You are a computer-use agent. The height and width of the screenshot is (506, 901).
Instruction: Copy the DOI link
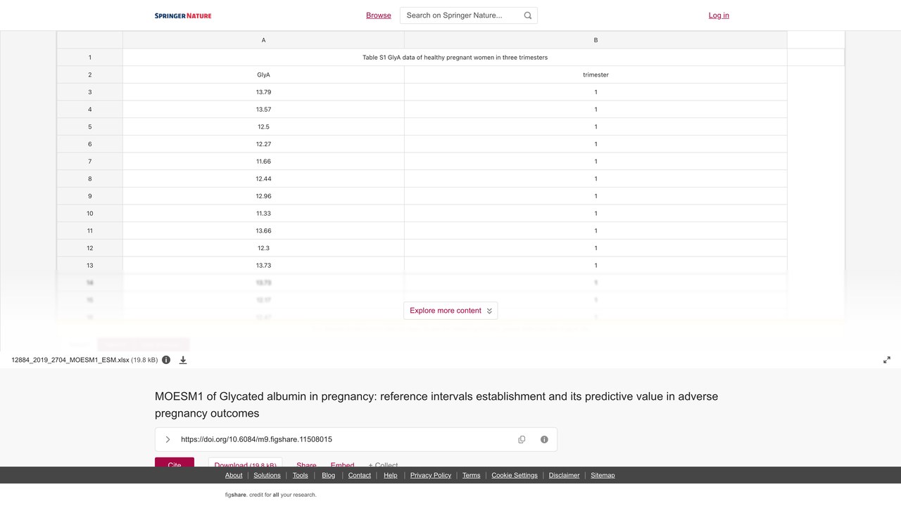click(x=522, y=439)
